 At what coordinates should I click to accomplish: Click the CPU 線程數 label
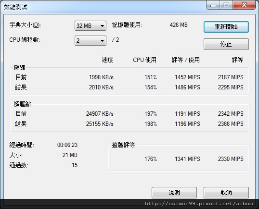(25, 40)
